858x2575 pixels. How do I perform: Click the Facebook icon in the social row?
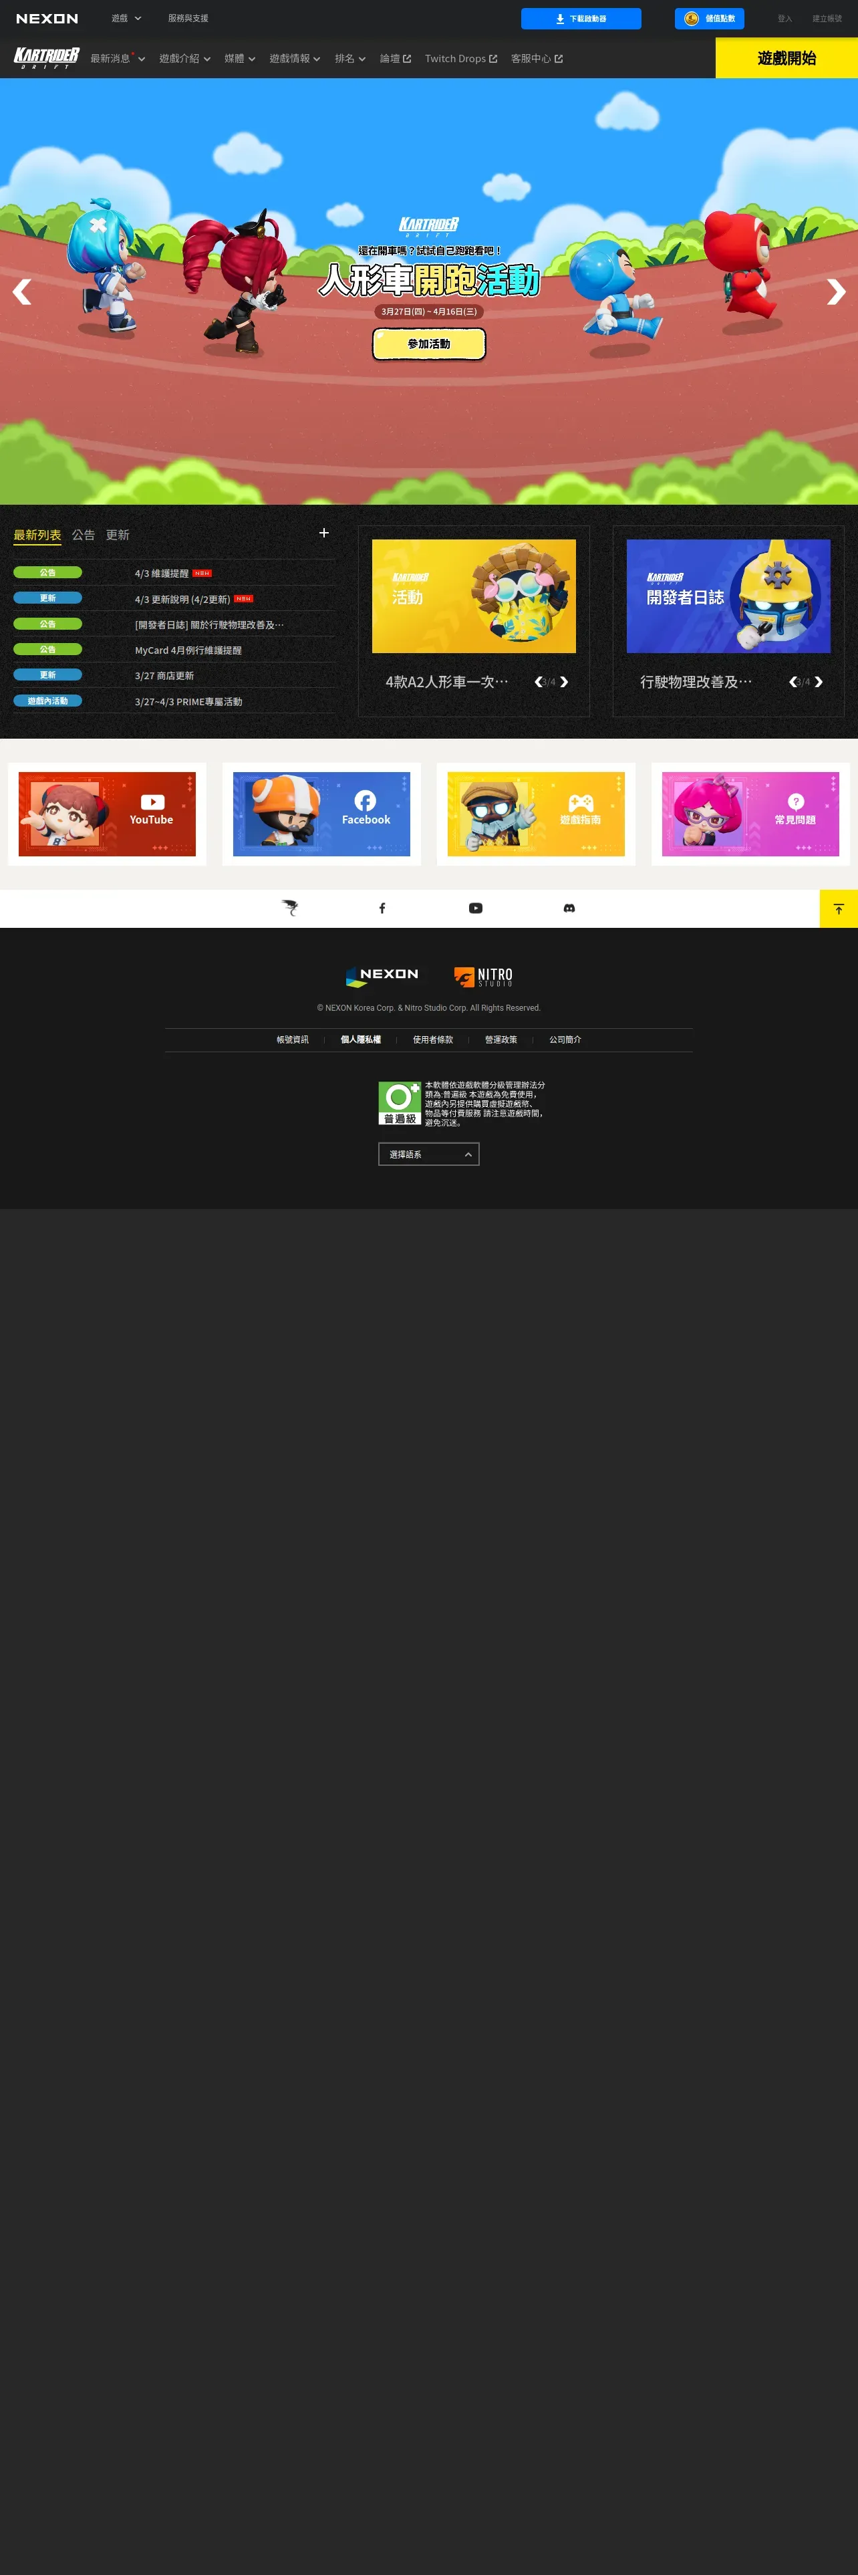coord(382,908)
